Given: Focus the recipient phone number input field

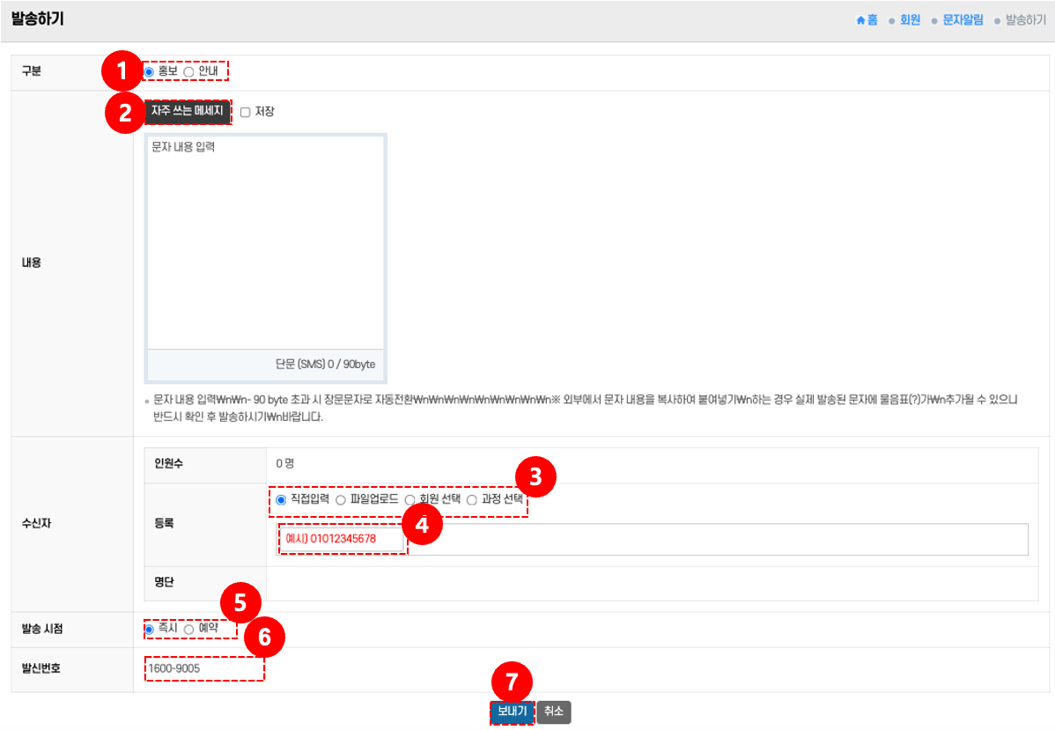Looking at the screenshot, I should [652, 539].
